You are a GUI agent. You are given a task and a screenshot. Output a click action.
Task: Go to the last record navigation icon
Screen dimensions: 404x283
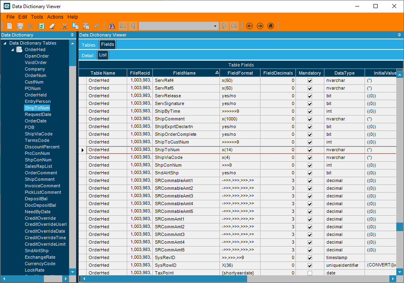(x=234, y=26)
